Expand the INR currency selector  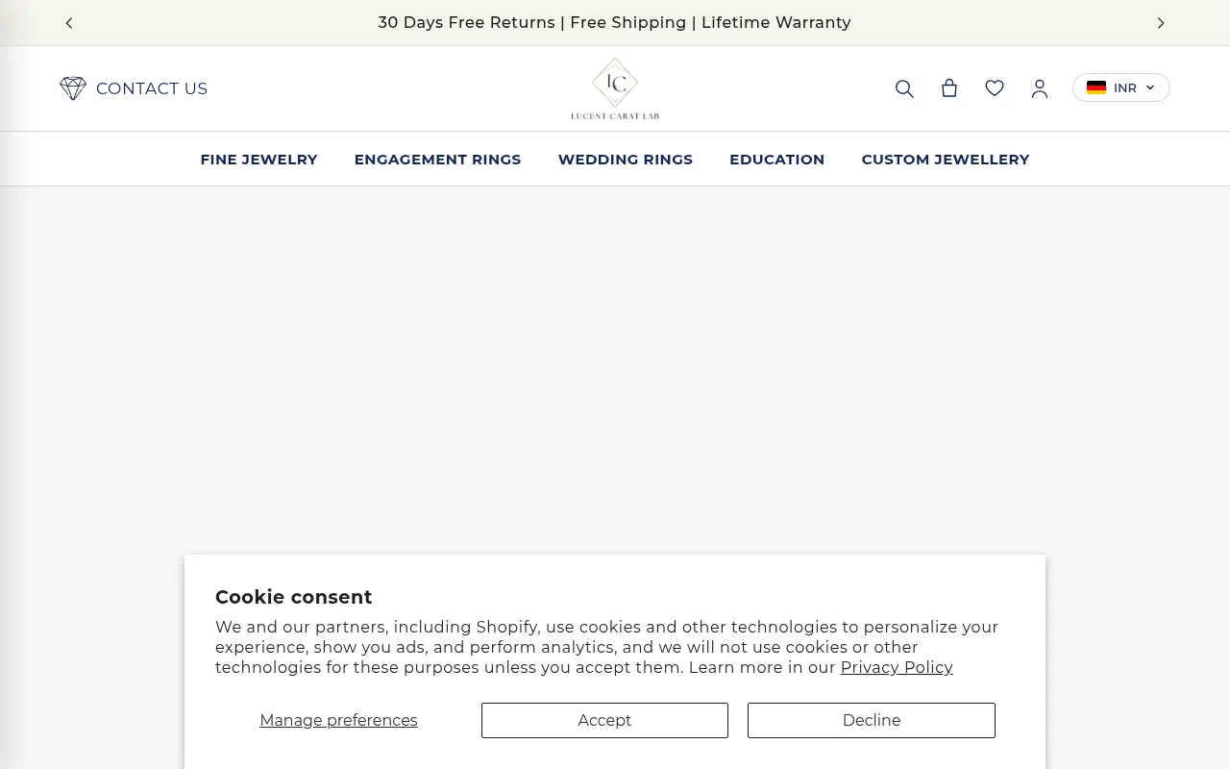(x=1121, y=87)
